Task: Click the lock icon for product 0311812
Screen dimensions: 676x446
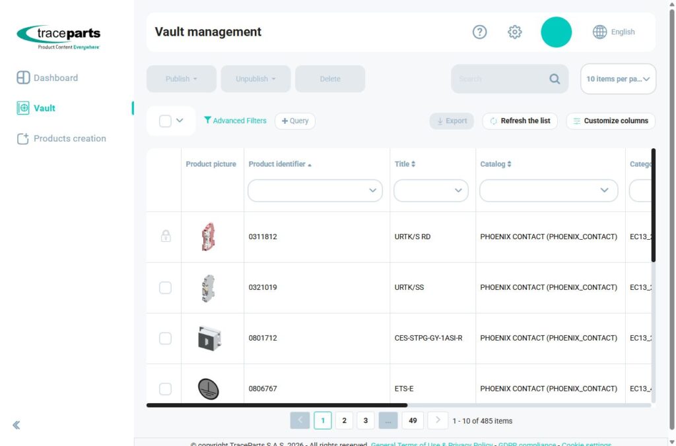Action: click(166, 236)
